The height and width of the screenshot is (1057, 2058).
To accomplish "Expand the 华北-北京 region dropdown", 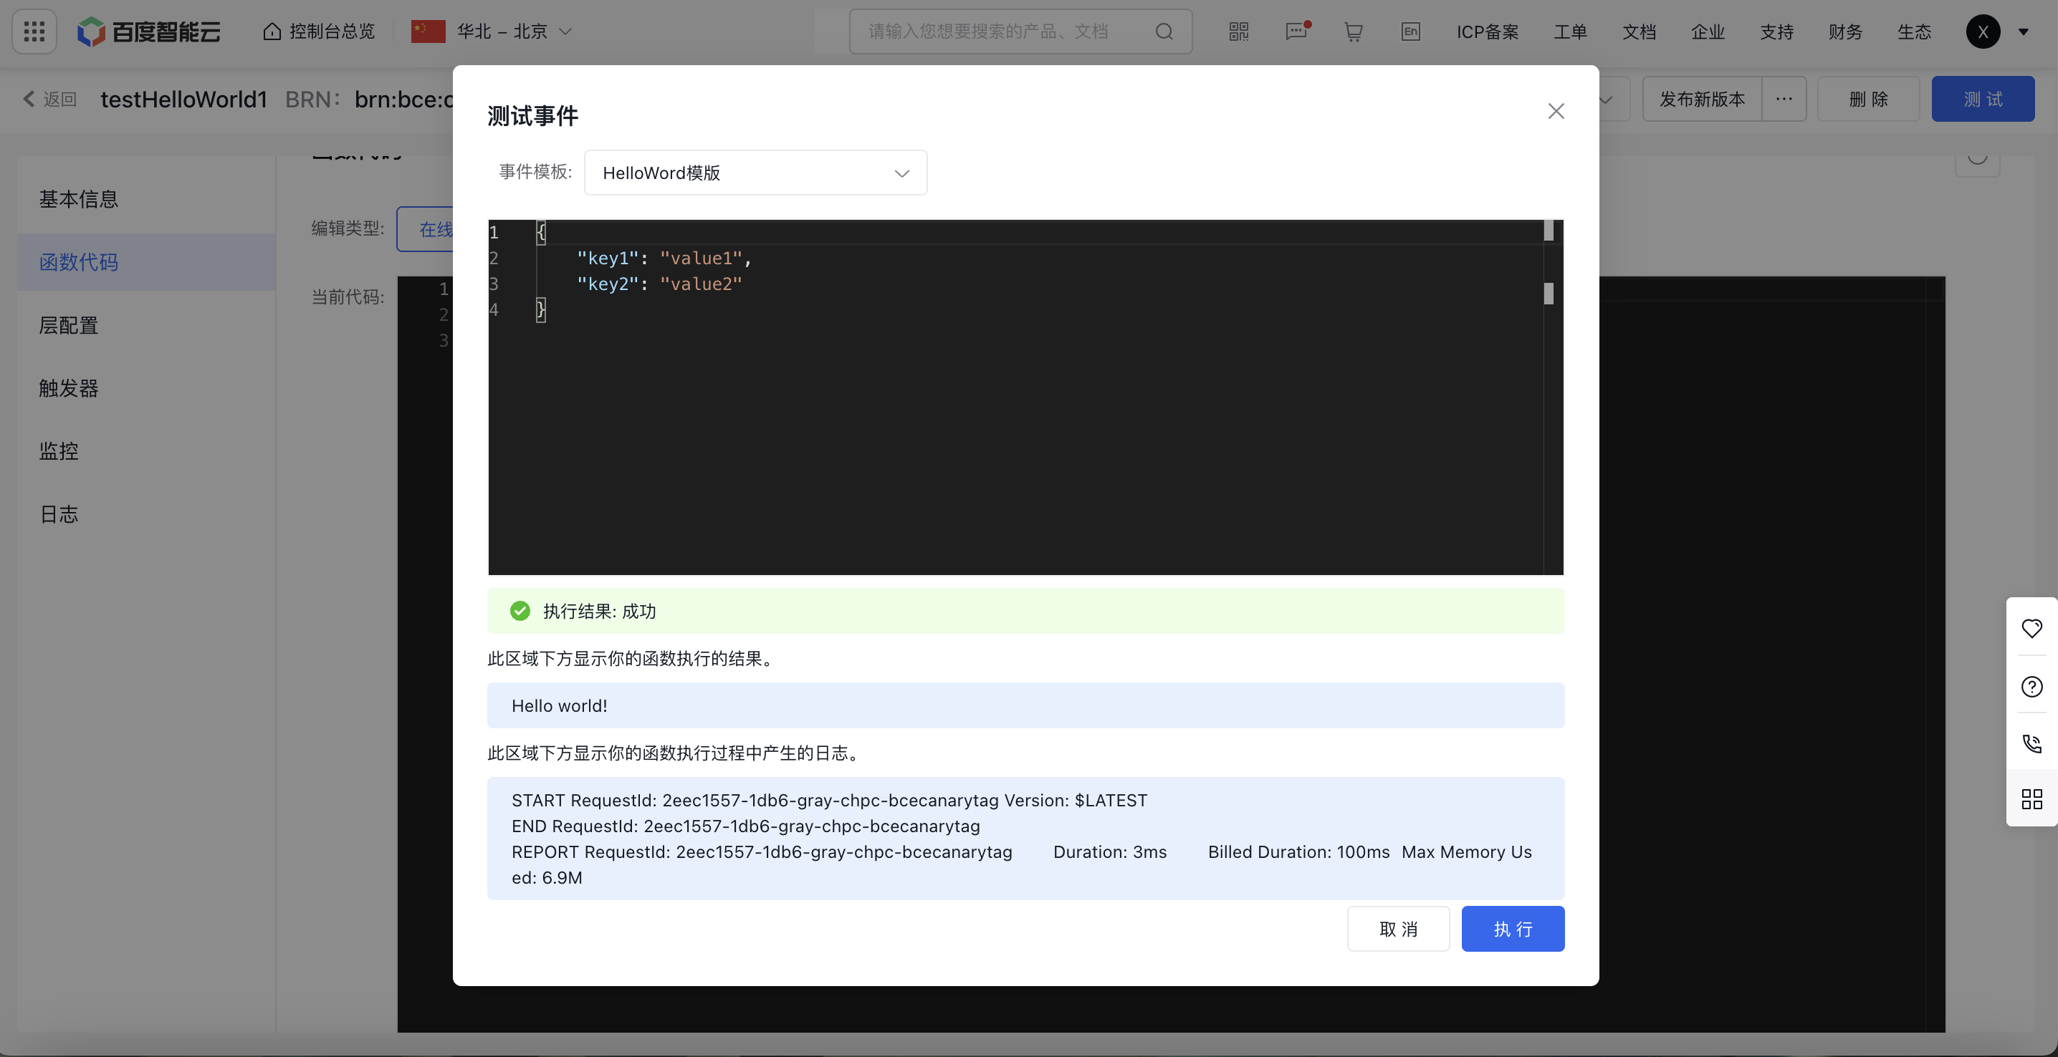I will [x=492, y=31].
